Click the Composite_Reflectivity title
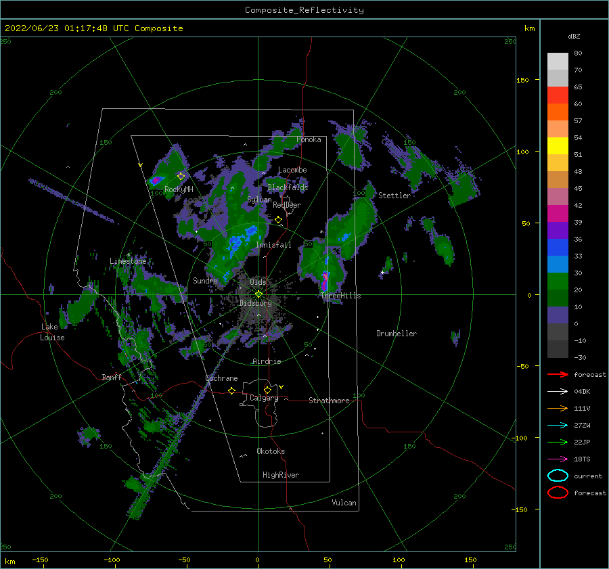The width and height of the screenshot is (609, 569). tap(304, 10)
